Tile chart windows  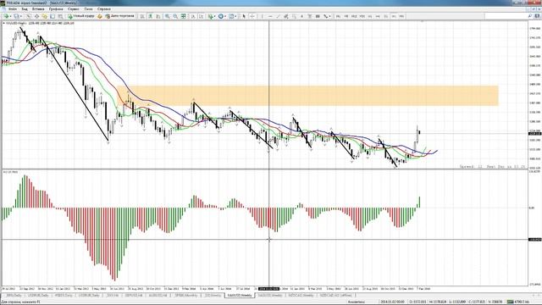point(183,16)
